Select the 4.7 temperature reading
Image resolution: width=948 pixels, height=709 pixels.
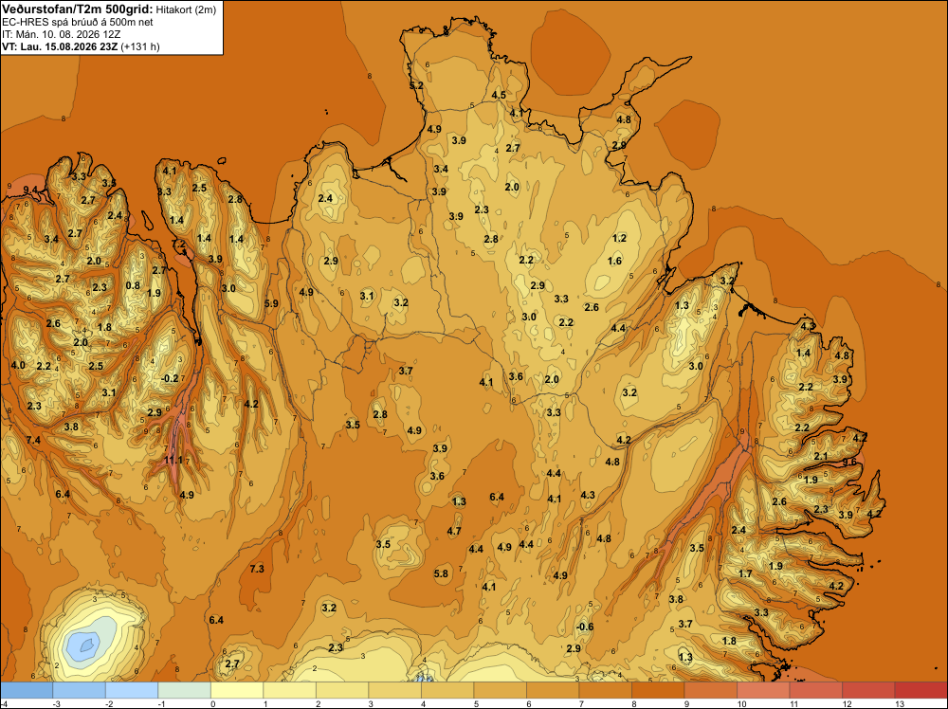coord(454,532)
